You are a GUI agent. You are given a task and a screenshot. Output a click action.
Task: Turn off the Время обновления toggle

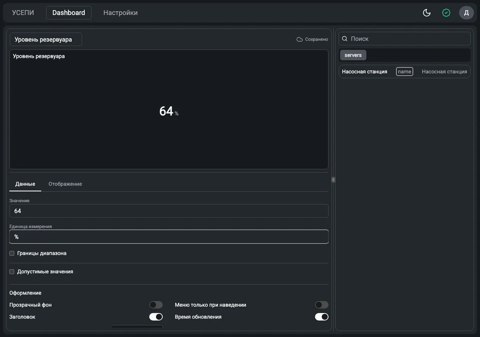click(x=322, y=317)
